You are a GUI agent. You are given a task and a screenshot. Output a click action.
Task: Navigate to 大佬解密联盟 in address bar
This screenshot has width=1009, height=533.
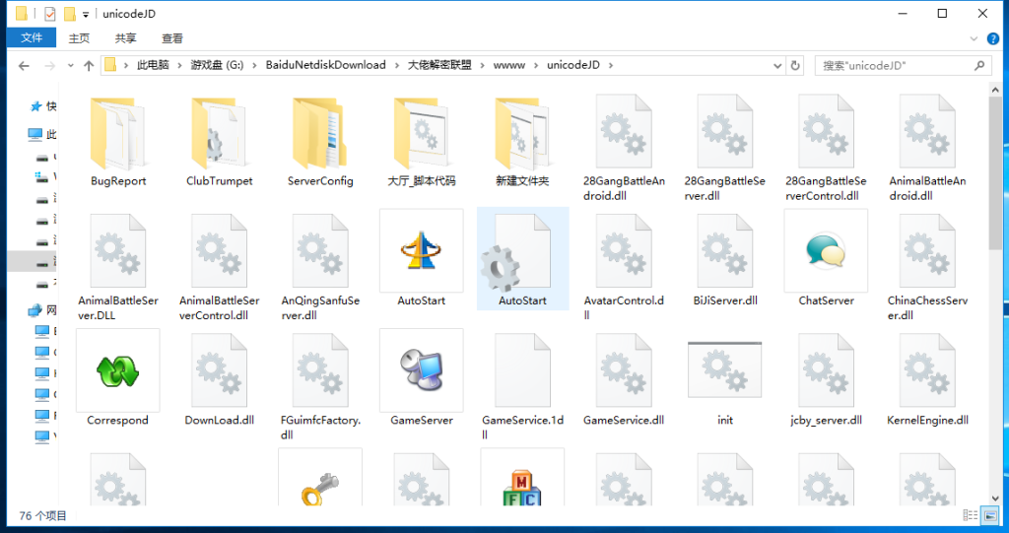click(x=439, y=65)
